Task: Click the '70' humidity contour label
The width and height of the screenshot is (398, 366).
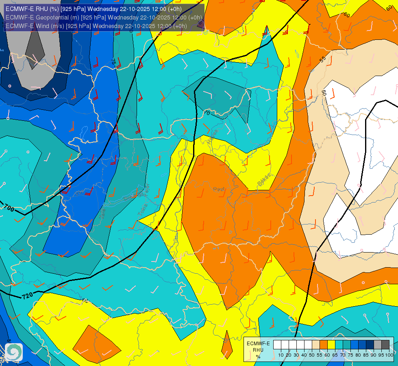Action: [207, 113]
